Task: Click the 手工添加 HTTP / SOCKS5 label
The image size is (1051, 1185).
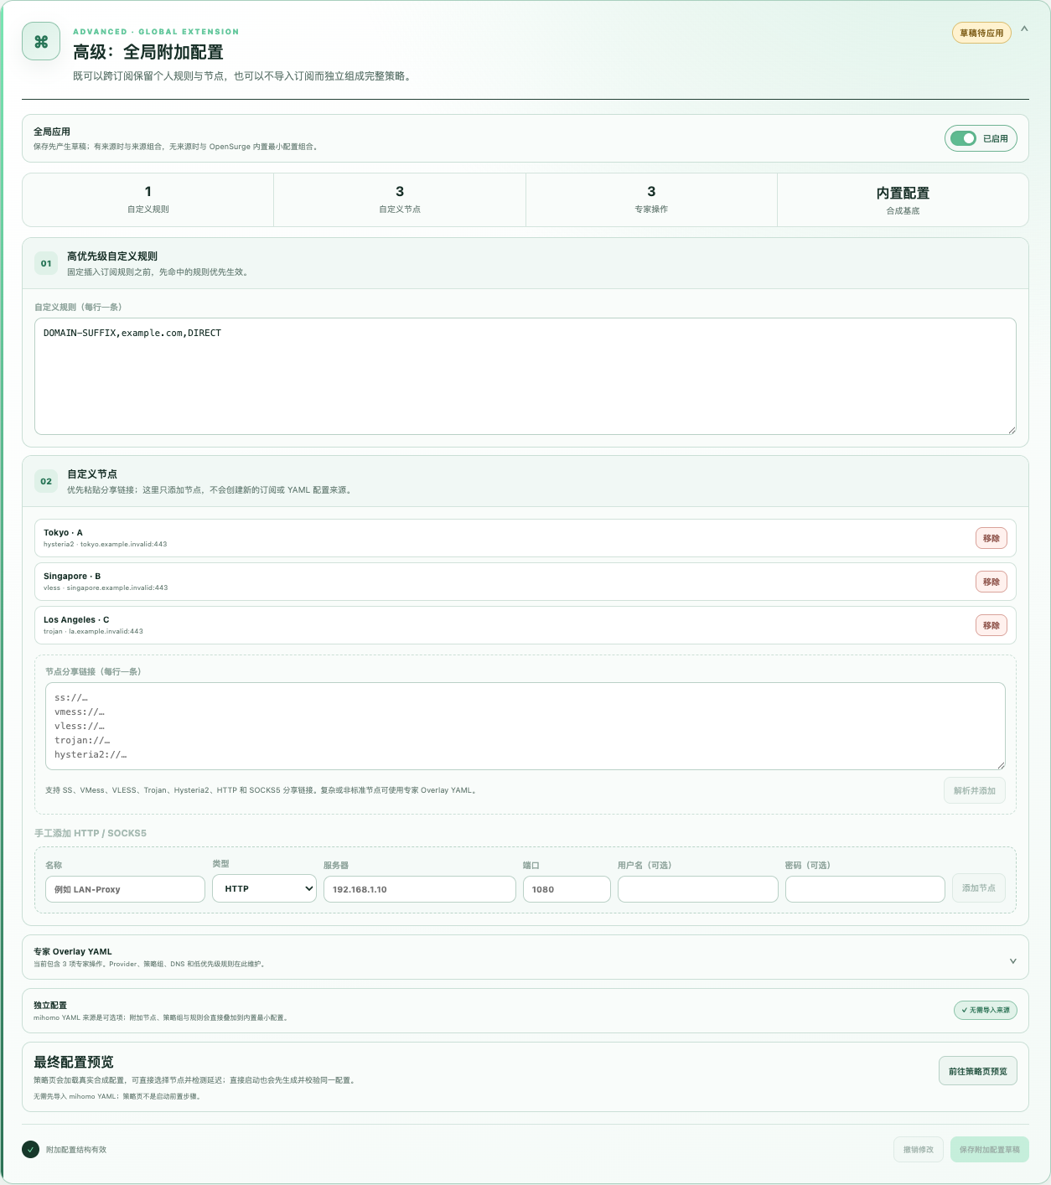Action: [91, 833]
